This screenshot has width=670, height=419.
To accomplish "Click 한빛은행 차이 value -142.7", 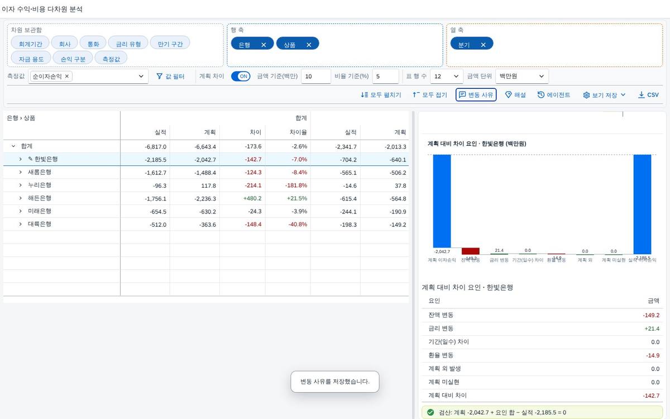I will [x=252, y=159].
